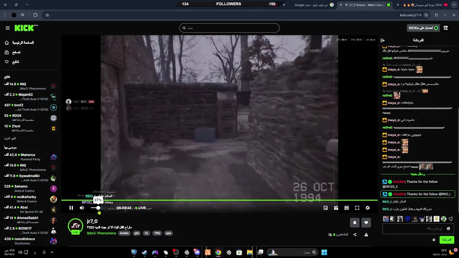Pick the blue Al Hilal quick emote
The height and width of the screenshot is (258, 459).
tap(407, 219)
